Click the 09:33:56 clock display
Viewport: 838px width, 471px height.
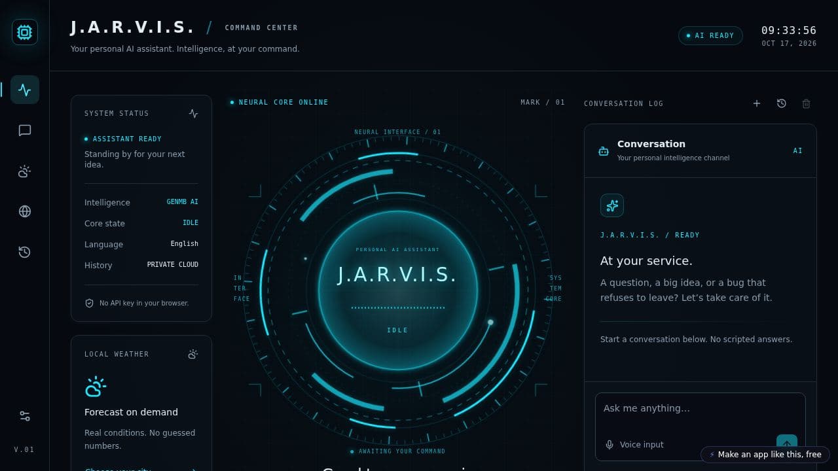point(789,30)
